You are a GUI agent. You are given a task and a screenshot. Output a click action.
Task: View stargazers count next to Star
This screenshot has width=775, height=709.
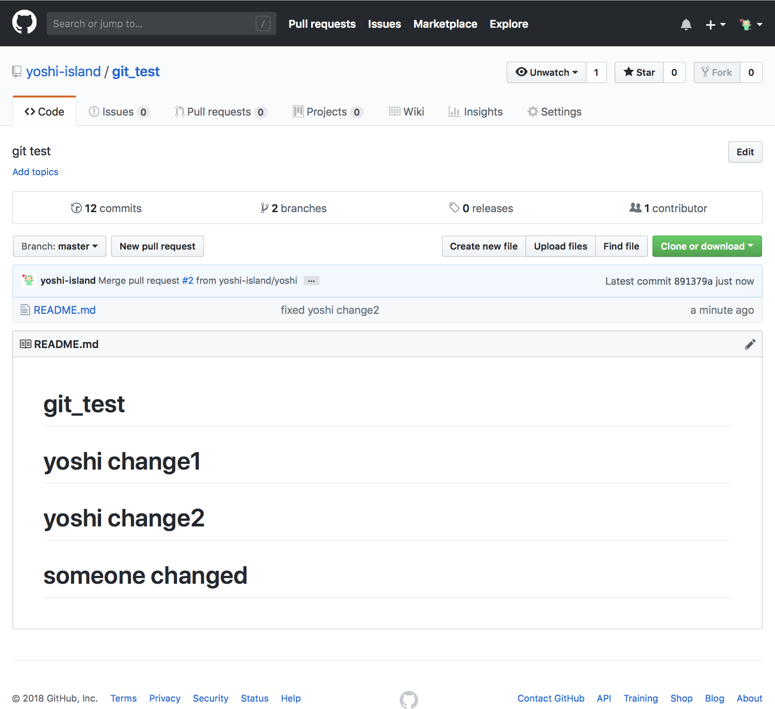point(674,73)
